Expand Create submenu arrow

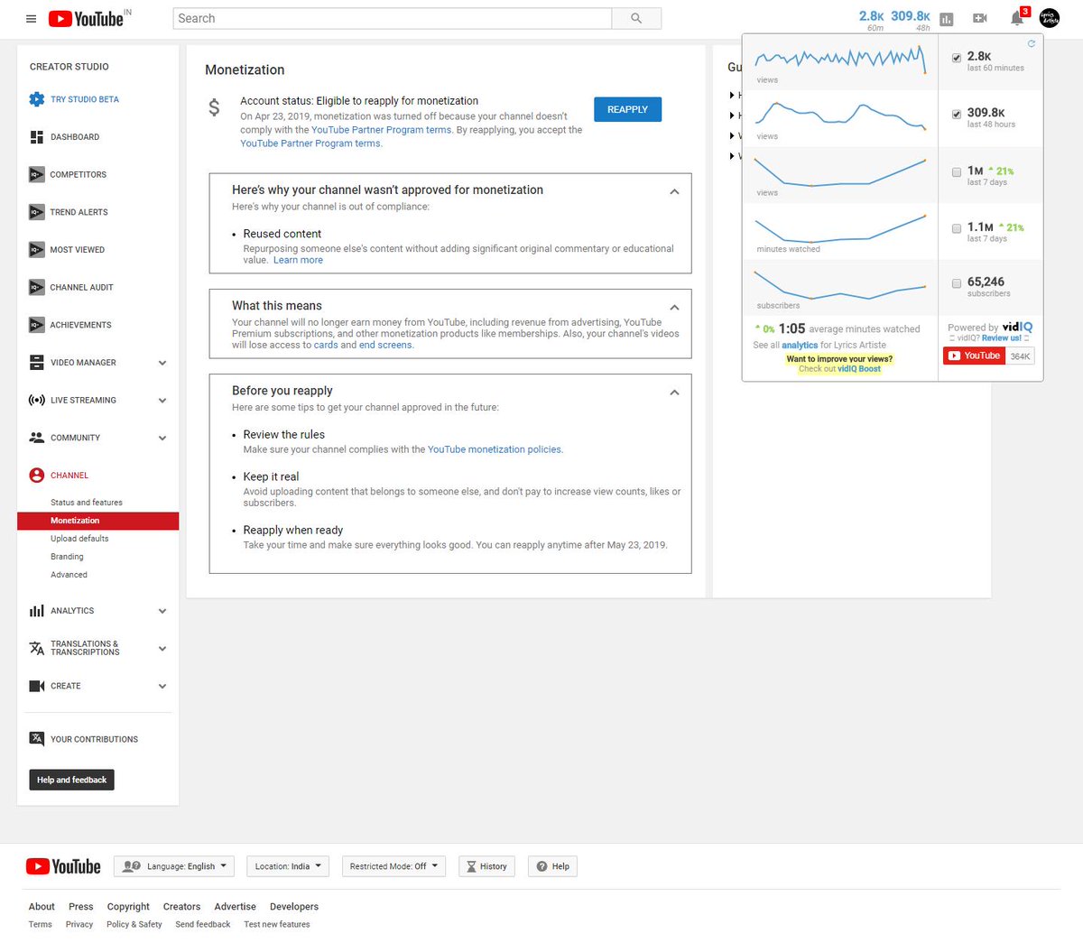pos(162,686)
